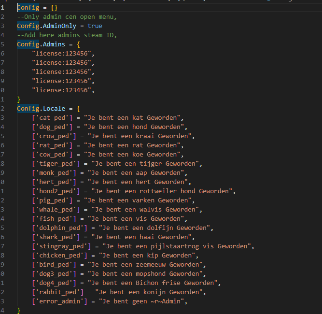Click the string "Je bent een hond Geworden"
Viewport: 322px width, 314px height.
point(134,127)
